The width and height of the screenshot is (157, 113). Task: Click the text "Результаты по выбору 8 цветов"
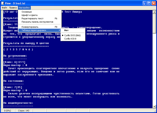(26, 43)
